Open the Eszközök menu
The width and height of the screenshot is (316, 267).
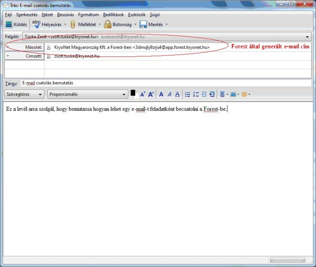point(137,15)
